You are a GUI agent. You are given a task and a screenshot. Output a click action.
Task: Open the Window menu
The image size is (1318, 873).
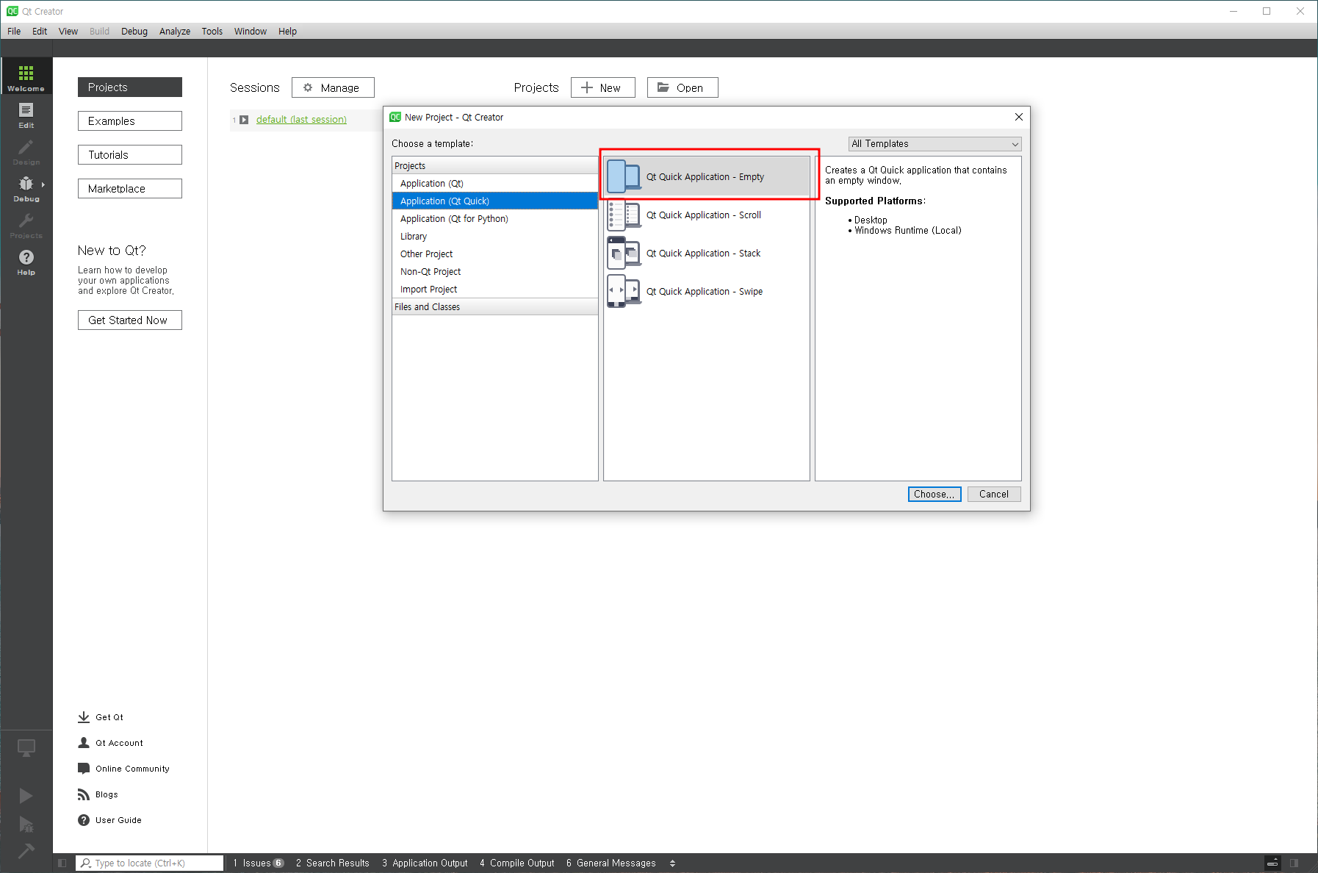coord(251,31)
